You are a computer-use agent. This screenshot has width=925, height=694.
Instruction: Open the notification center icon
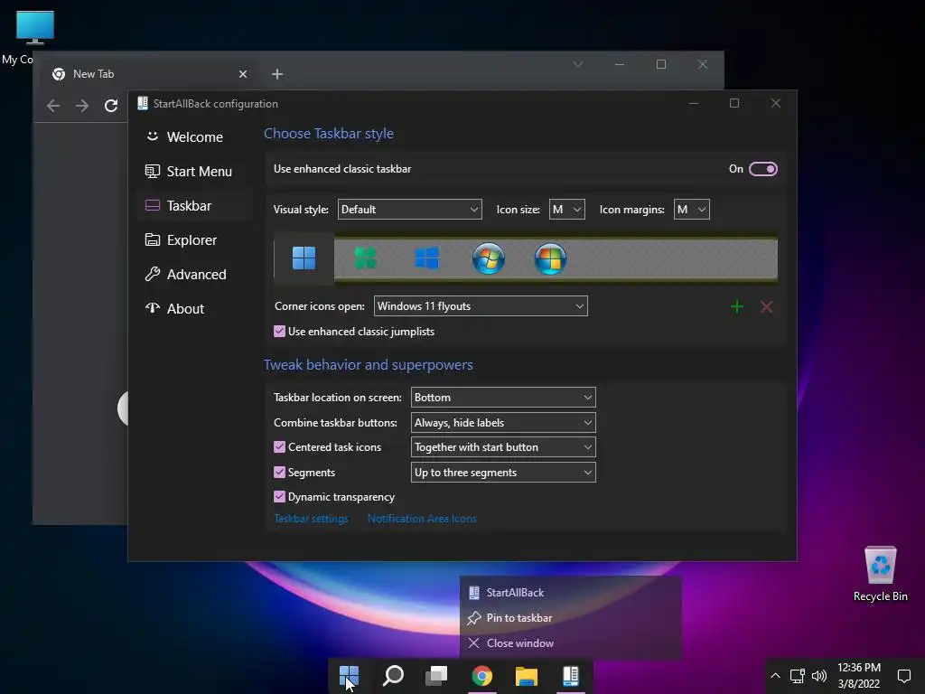(903, 676)
